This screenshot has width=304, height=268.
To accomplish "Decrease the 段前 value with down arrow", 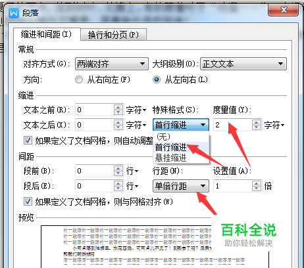I will [118, 173].
